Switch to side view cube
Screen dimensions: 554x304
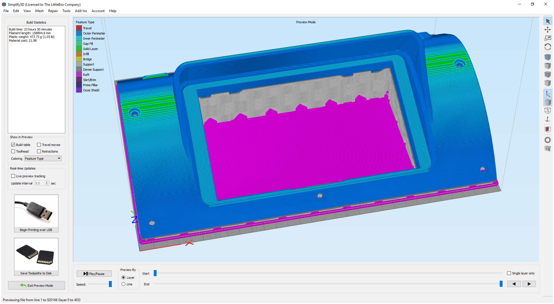(548, 83)
